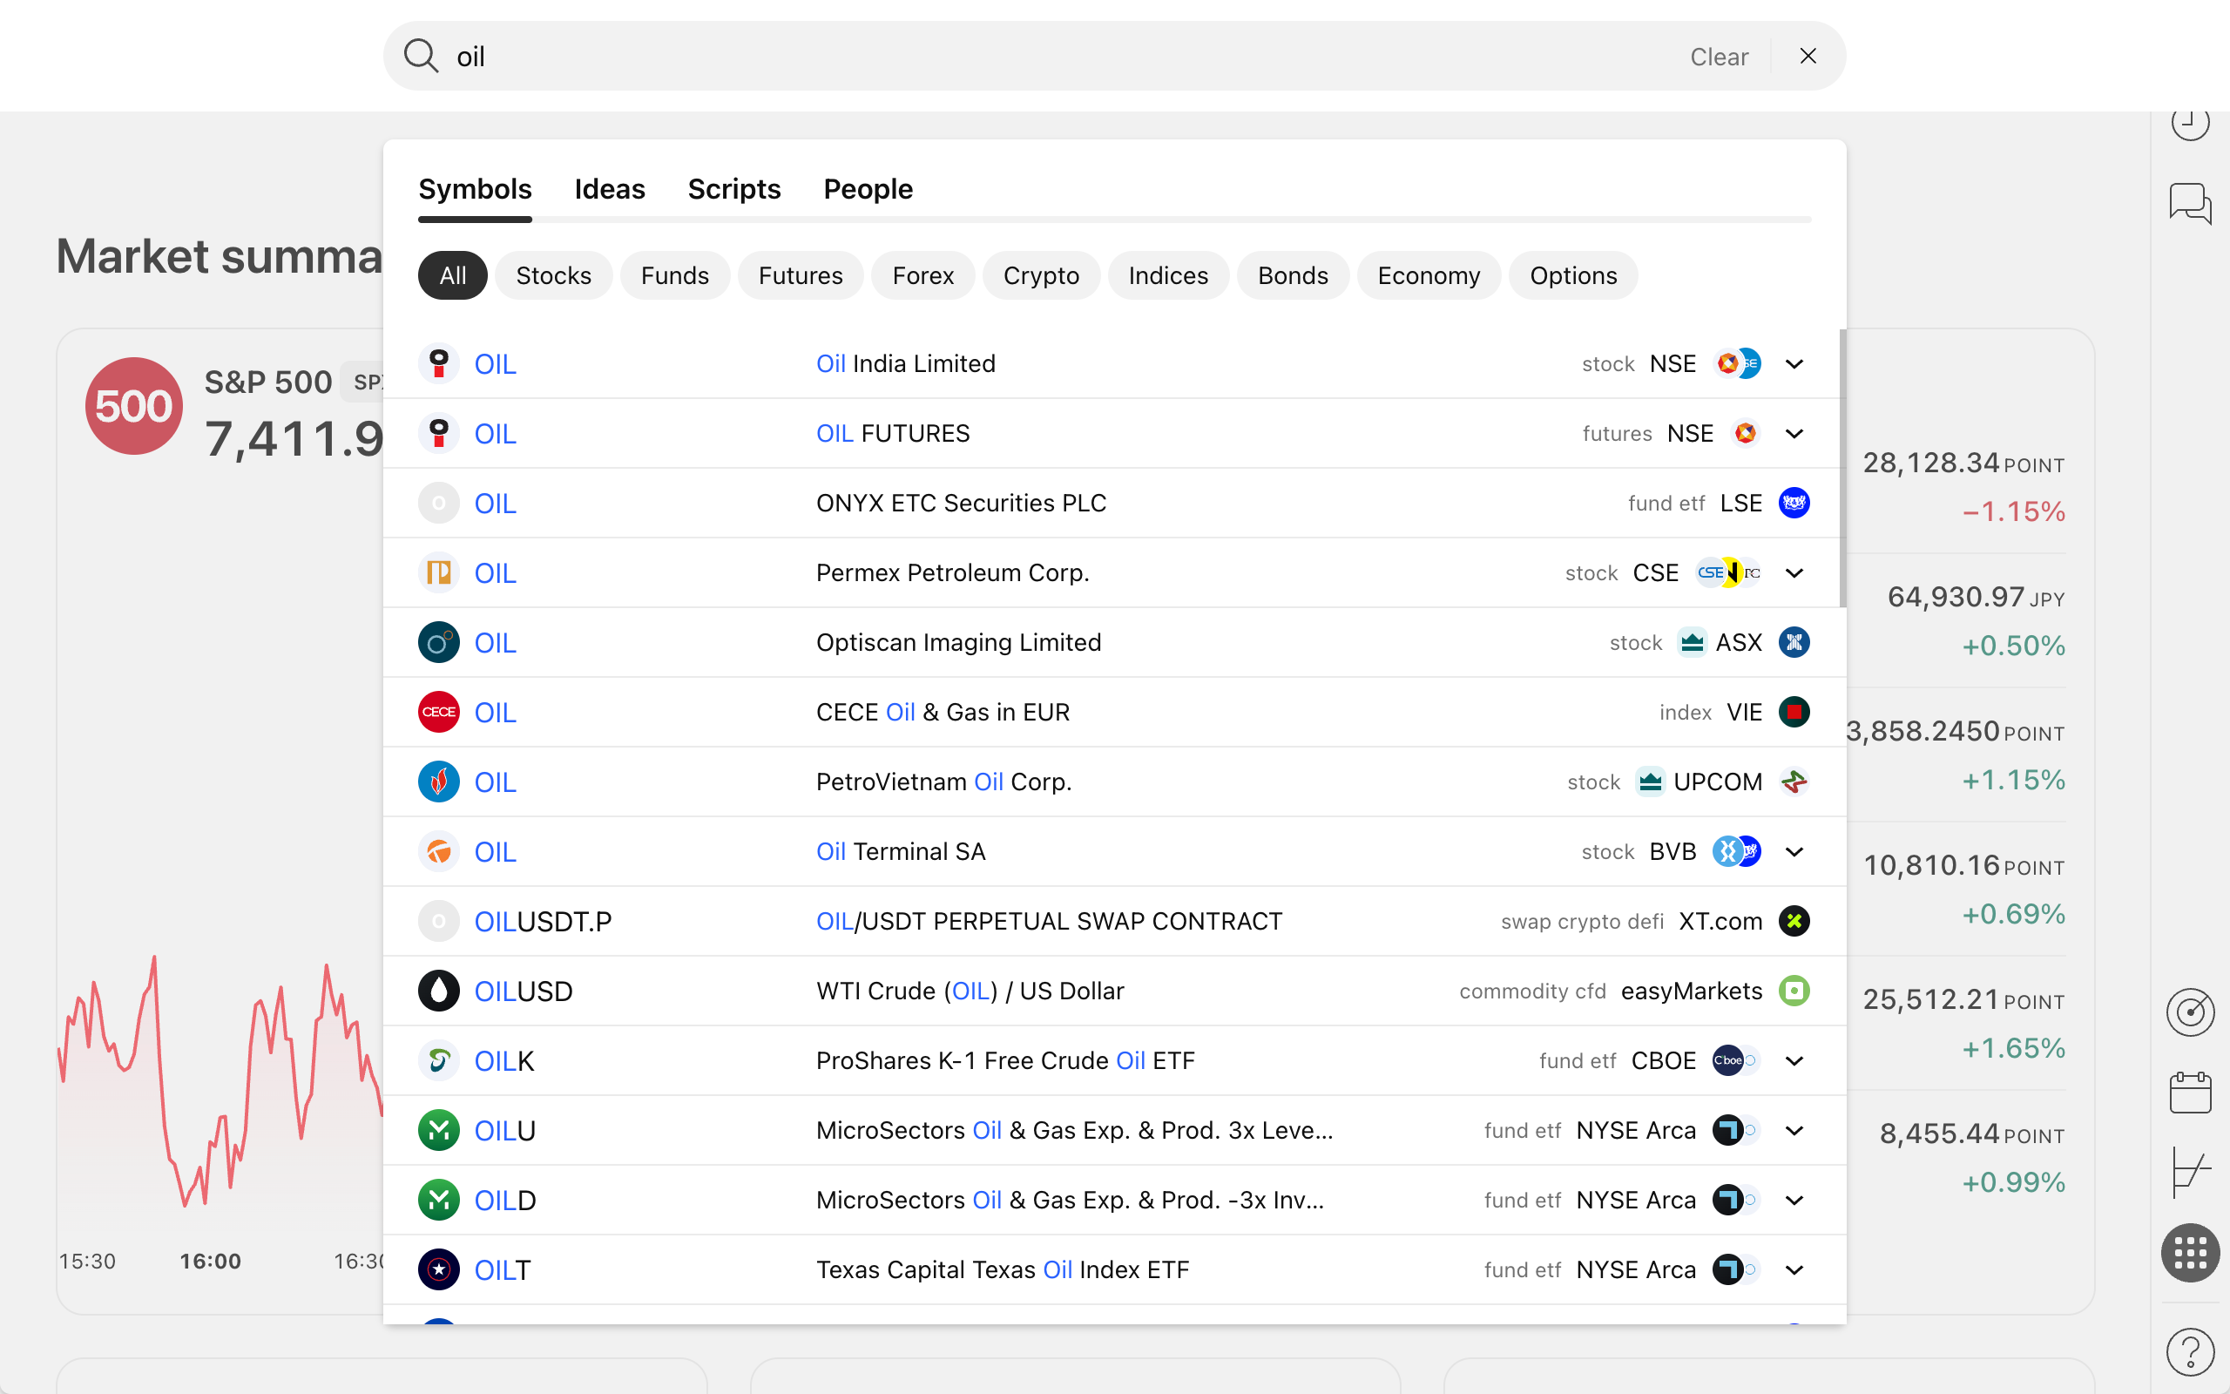Filter results by Crypto
The width and height of the screenshot is (2230, 1394).
pyautogui.click(x=1041, y=275)
